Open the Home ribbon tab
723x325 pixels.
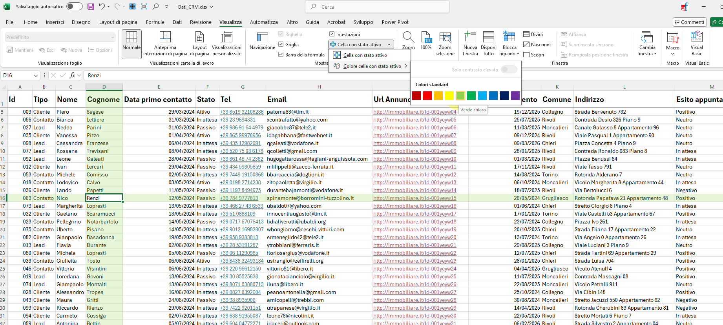(x=31, y=22)
